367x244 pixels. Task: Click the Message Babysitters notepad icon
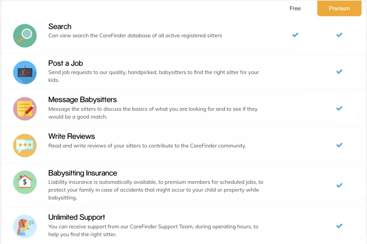[x=25, y=109]
